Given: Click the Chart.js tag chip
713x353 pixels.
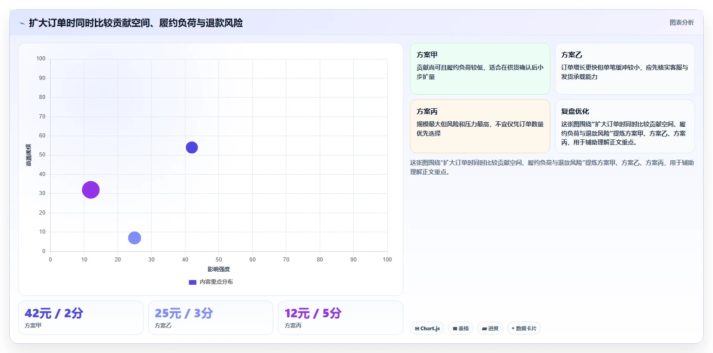Looking at the screenshot, I should (427, 328).
